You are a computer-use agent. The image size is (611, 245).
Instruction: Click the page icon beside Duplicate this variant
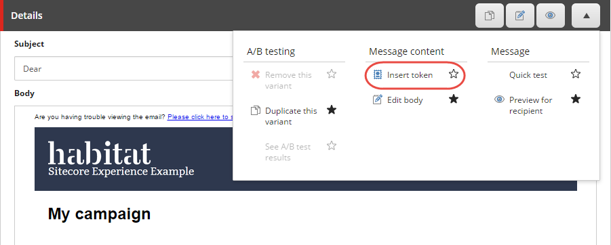point(255,110)
